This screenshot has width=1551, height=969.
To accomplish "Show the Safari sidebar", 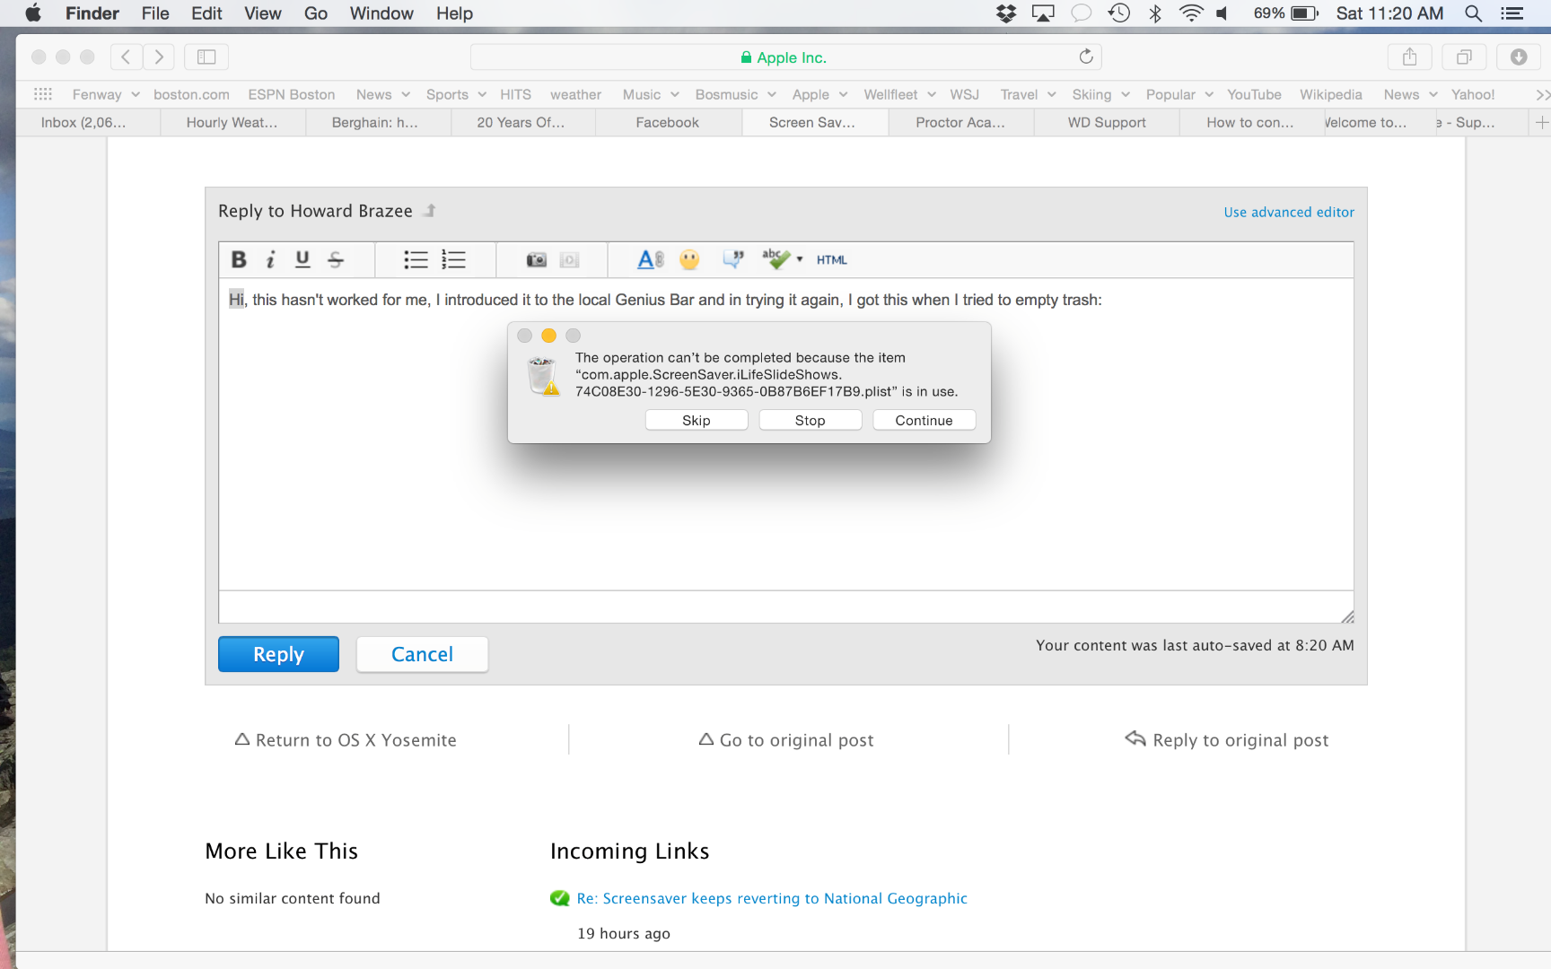I will coord(206,57).
